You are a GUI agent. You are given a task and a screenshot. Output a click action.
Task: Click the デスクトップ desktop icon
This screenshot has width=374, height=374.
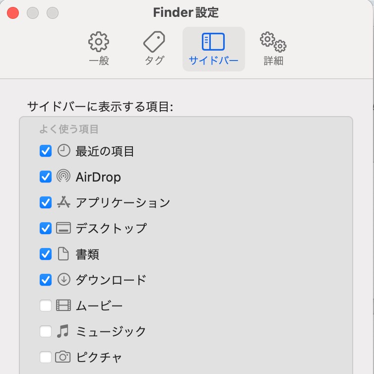point(63,228)
